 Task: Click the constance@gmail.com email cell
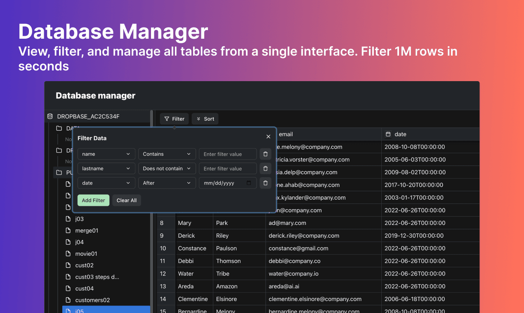[x=323, y=248]
